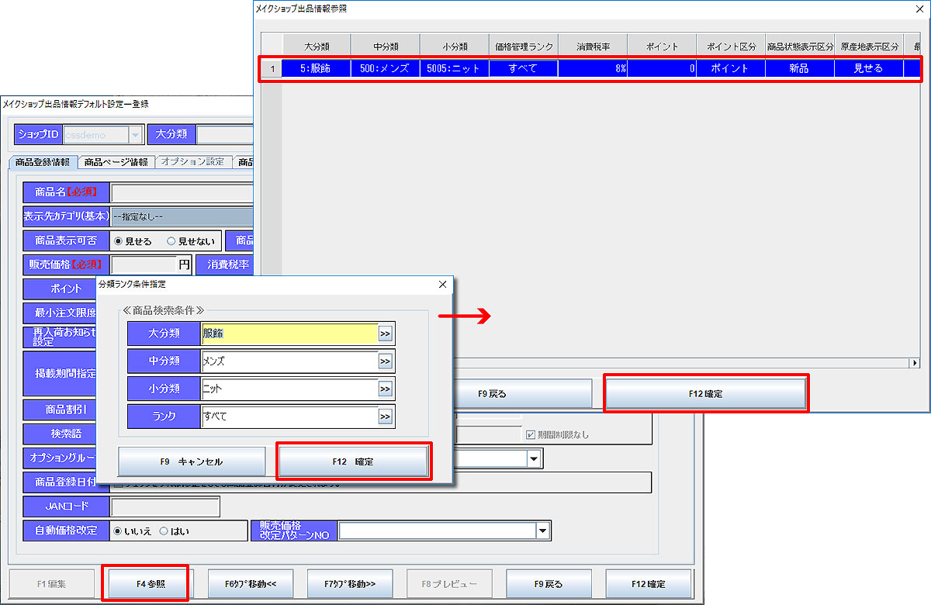Image resolution: width=931 pixels, height=605 pixels.
Task: Click cell 'ポイント' in ポイント区分 column
Action: pyautogui.click(x=731, y=68)
